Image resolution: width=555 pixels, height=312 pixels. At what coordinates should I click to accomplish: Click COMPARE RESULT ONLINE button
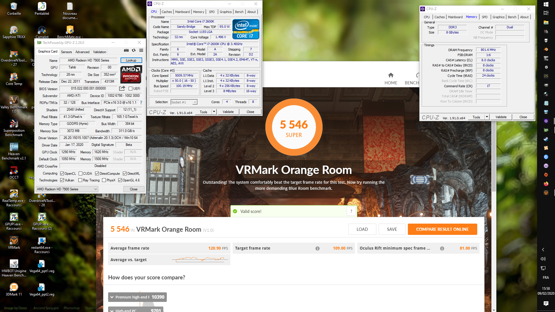click(442, 229)
